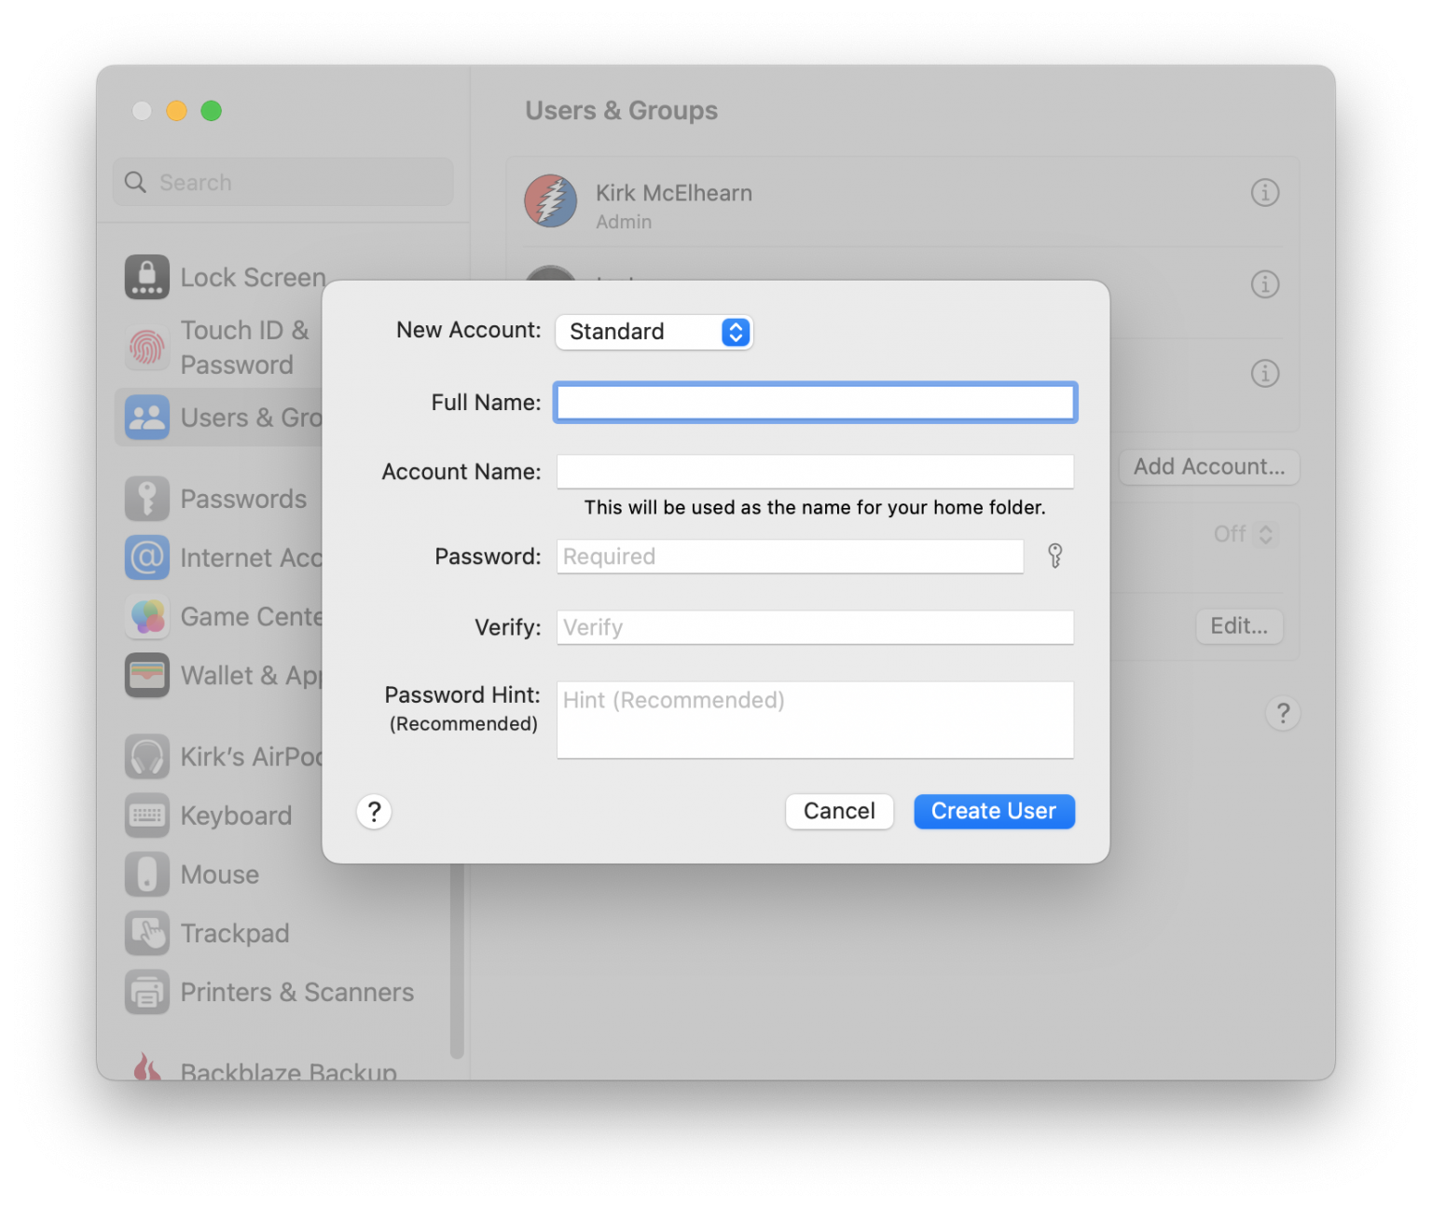
Task: Open the New Account type dropdown
Action: (654, 332)
